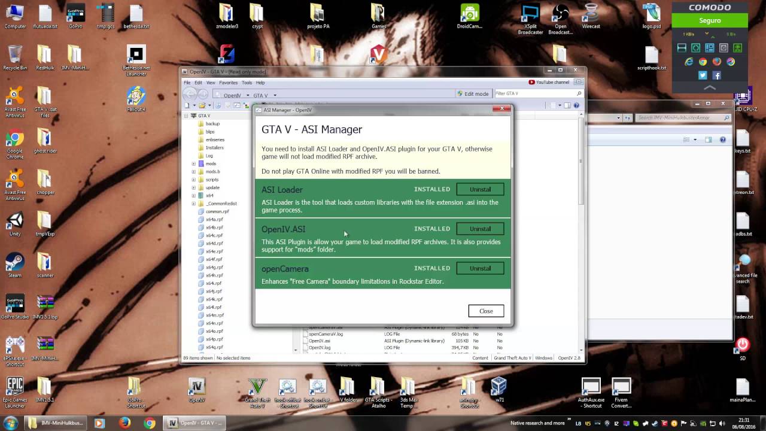Open the XSplit Broadcaster desktop icon
The height and width of the screenshot is (431, 766).
(530, 19)
